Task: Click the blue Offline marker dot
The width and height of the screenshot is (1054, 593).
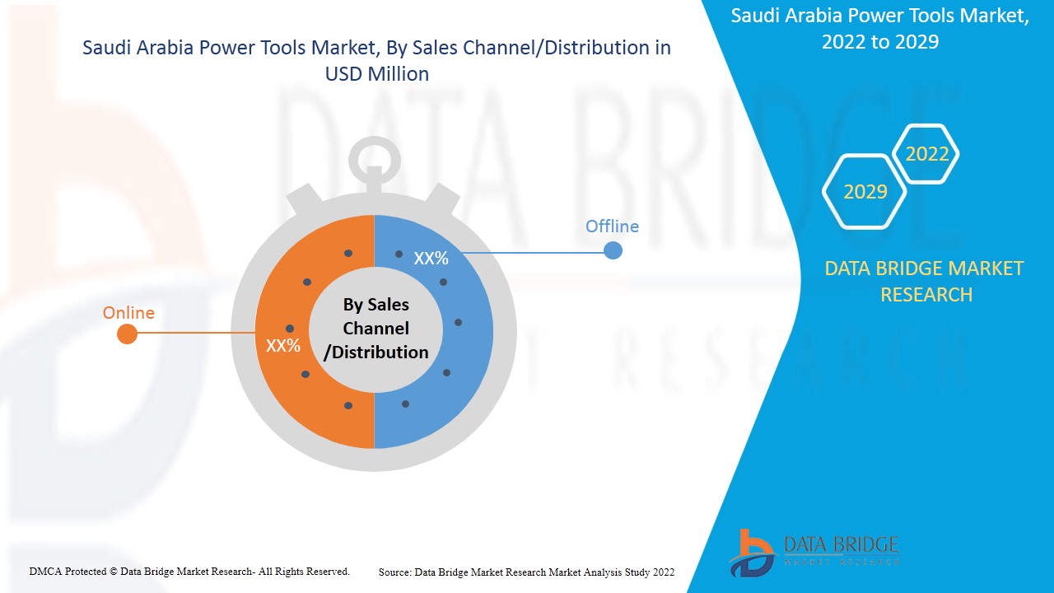Action: 613,250
